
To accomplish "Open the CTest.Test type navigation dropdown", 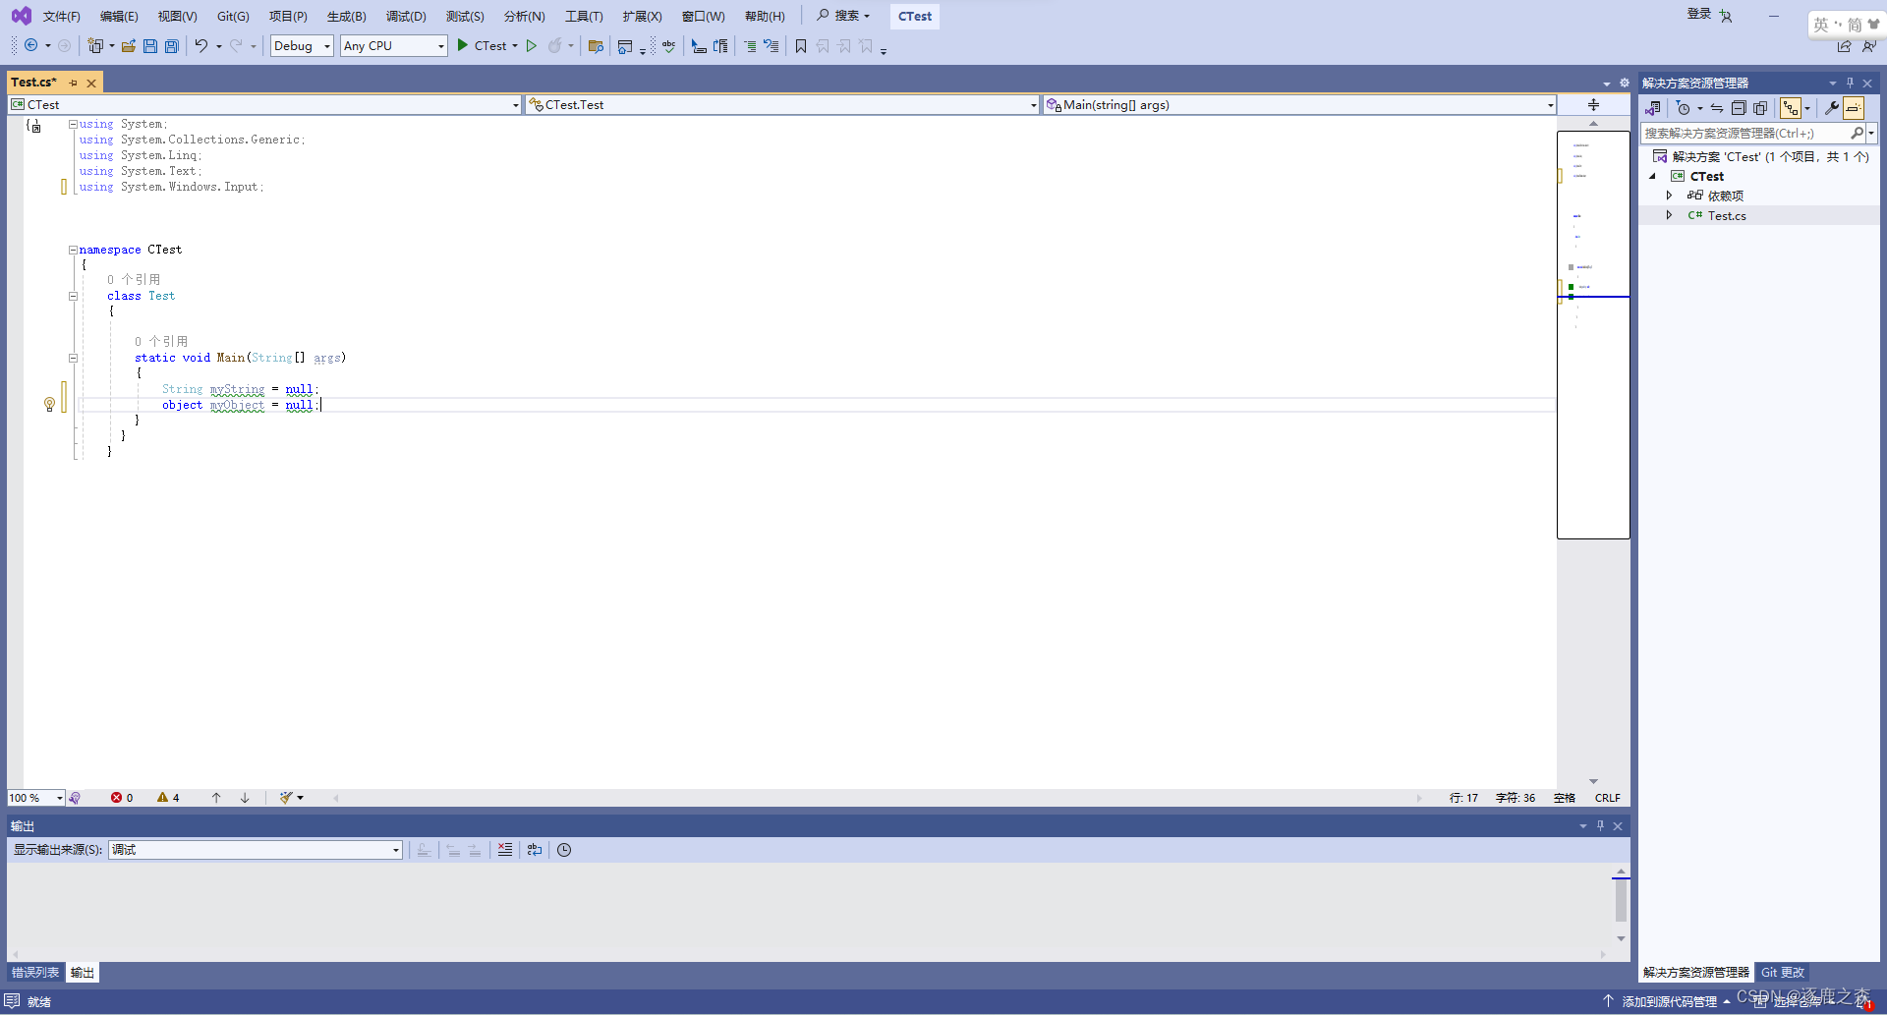I will (782, 105).
